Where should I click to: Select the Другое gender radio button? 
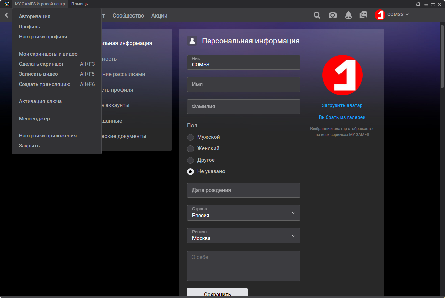point(190,160)
